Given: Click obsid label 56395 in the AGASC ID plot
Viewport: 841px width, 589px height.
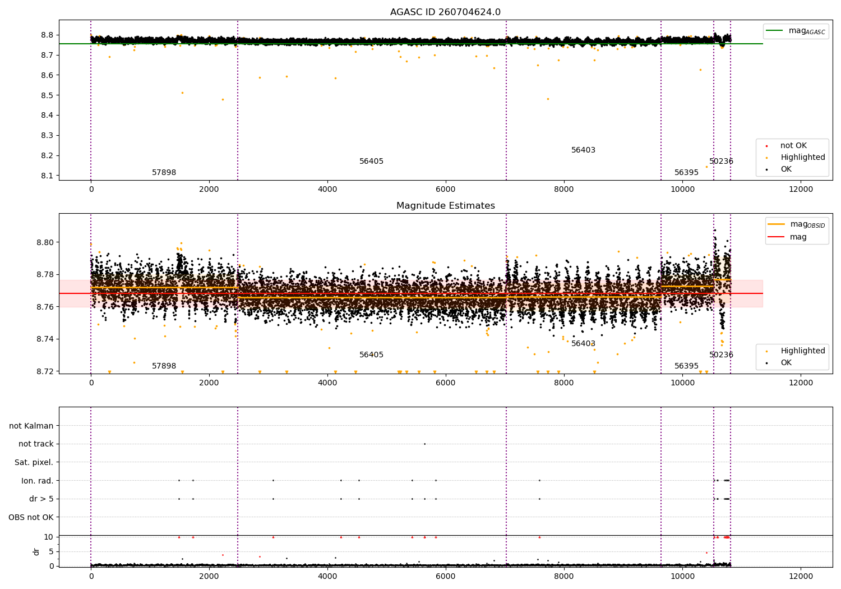Looking at the screenshot, I should 686,173.
